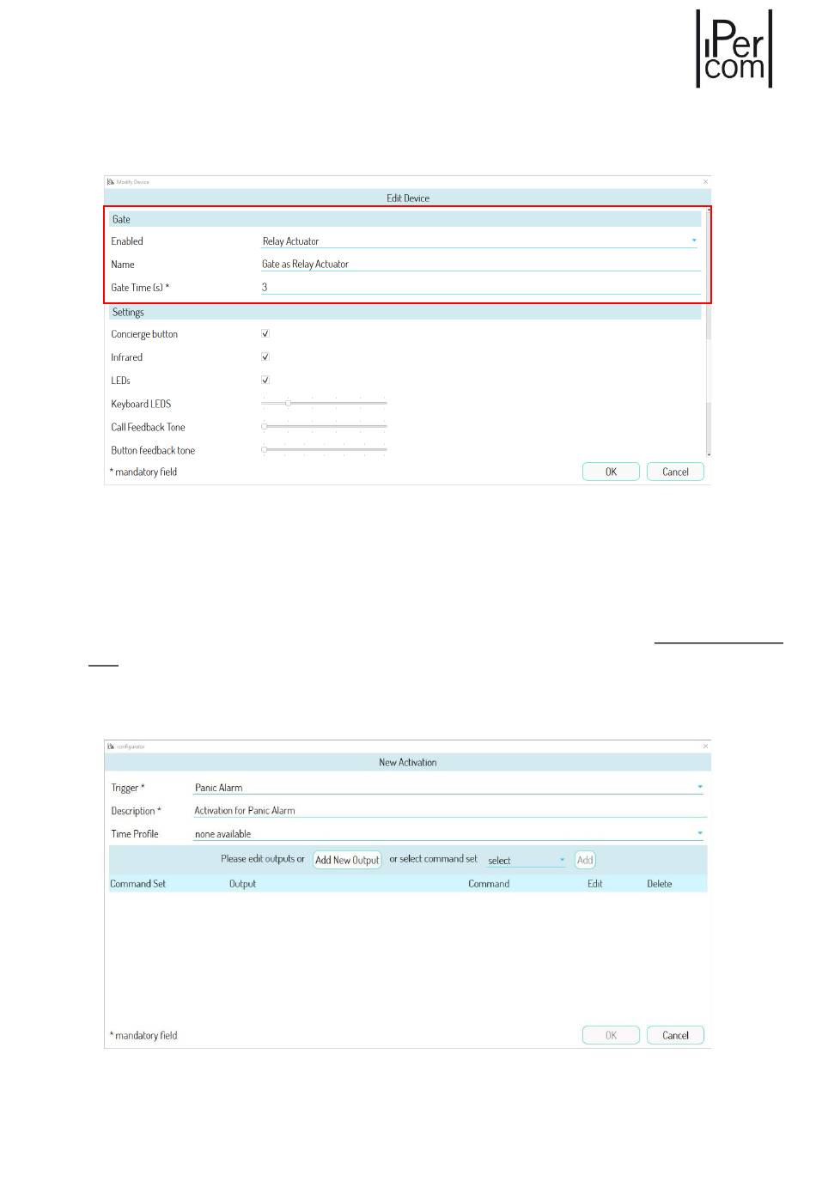Click the Settings section header

pos(405,312)
